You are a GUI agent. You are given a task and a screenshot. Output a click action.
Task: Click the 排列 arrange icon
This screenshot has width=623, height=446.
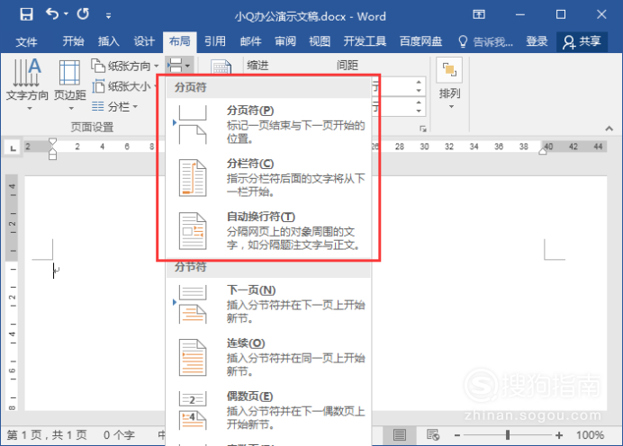449,70
